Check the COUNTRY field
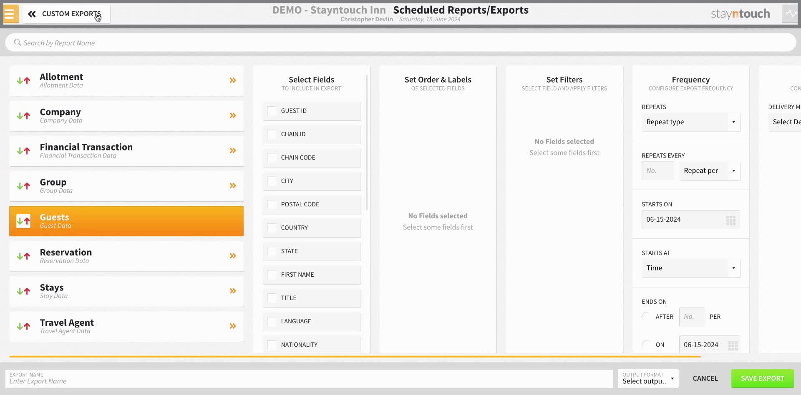The width and height of the screenshot is (801, 395). point(272,227)
